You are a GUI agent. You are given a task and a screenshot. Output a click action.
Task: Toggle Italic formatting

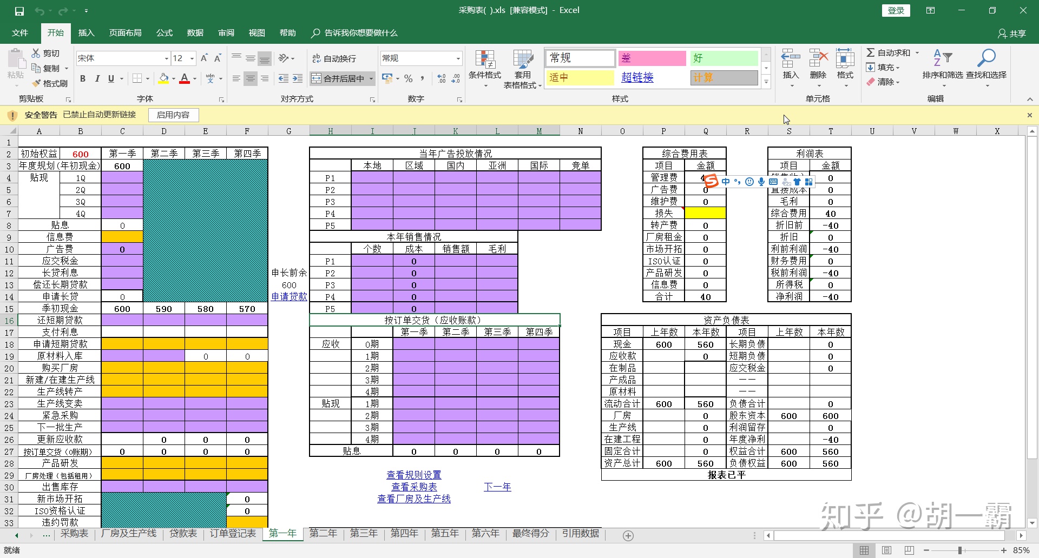(x=97, y=78)
